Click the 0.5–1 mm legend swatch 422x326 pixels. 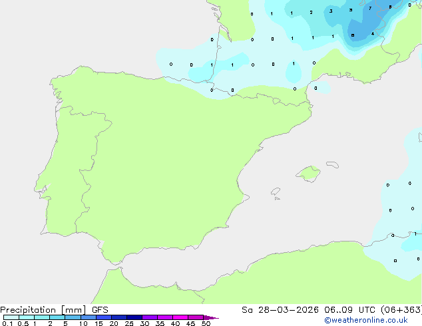27,317
